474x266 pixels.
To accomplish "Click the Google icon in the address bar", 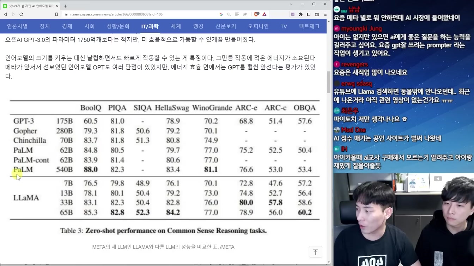I will tap(221, 14).
